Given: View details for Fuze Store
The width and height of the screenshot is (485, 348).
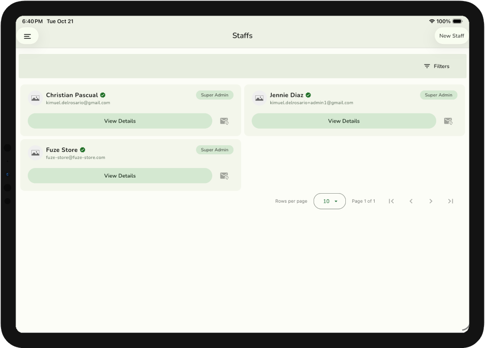Looking at the screenshot, I should [x=120, y=176].
